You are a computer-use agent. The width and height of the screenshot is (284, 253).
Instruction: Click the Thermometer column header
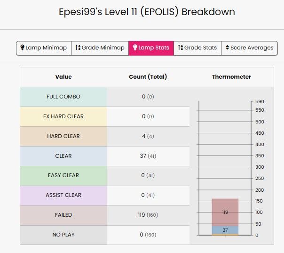point(231,77)
